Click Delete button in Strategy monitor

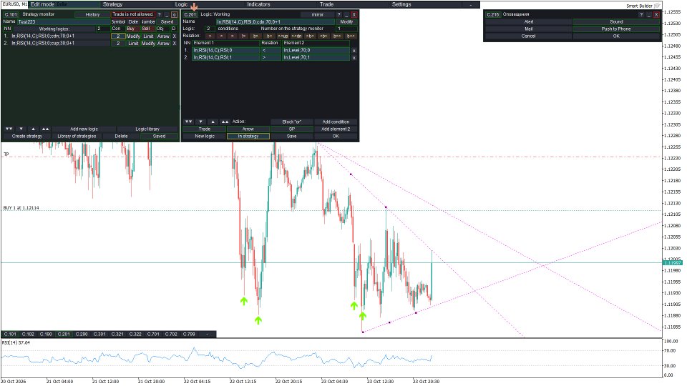tap(122, 136)
